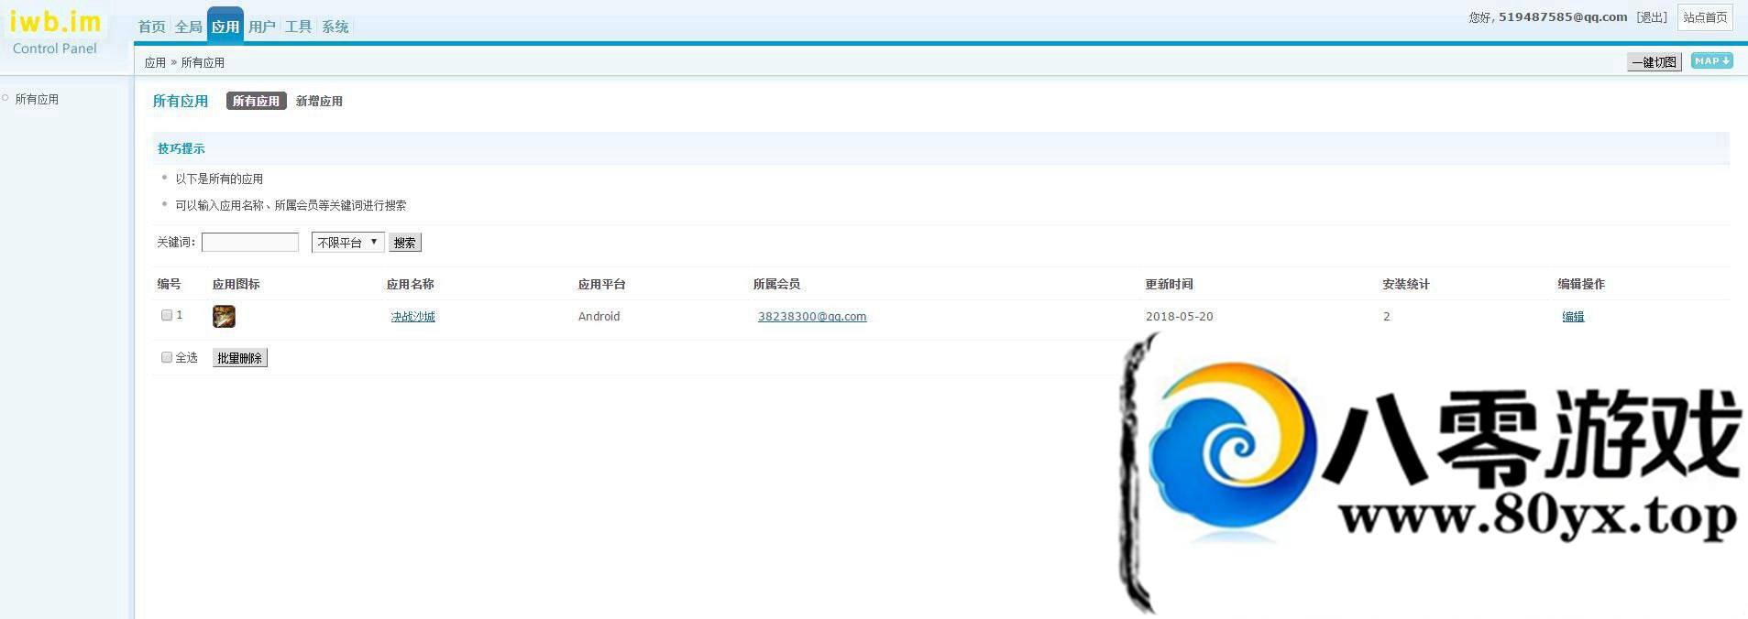Tick the 全选 select-all checkbox

(x=167, y=357)
